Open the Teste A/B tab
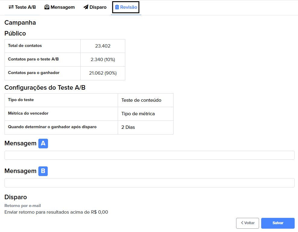This screenshot has width=298, height=232. point(22,7)
